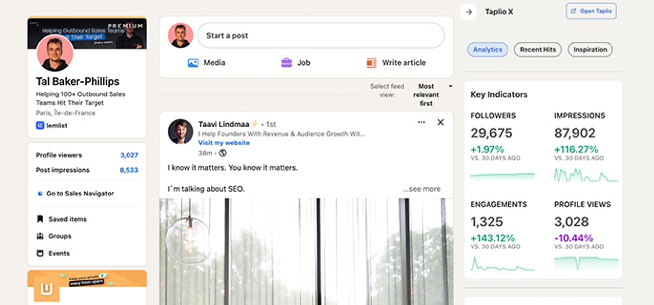Click the Saved items bookmark icon
The image size is (654, 305).
(40, 219)
